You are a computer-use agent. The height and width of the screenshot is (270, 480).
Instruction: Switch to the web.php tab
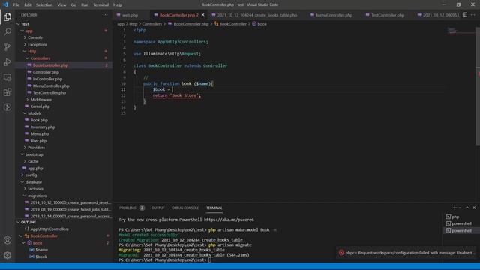coord(130,15)
